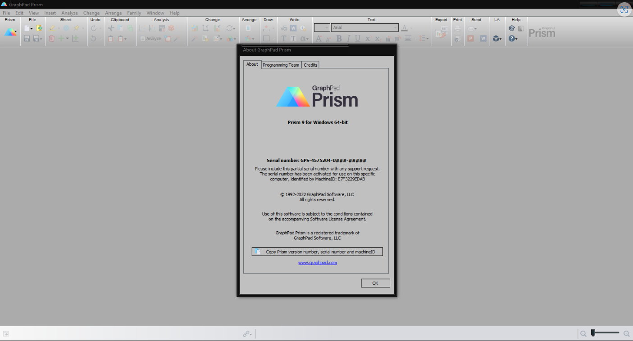
Task: Open the www.graphpad.com link
Action: (318, 263)
